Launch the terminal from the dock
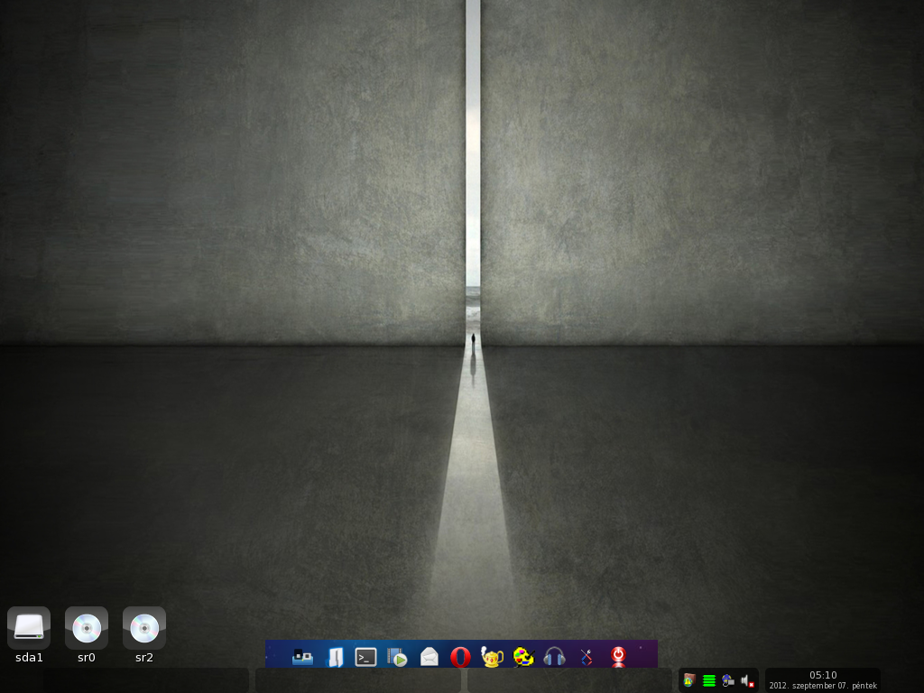The width and height of the screenshot is (924, 693). (x=366, y=657)
